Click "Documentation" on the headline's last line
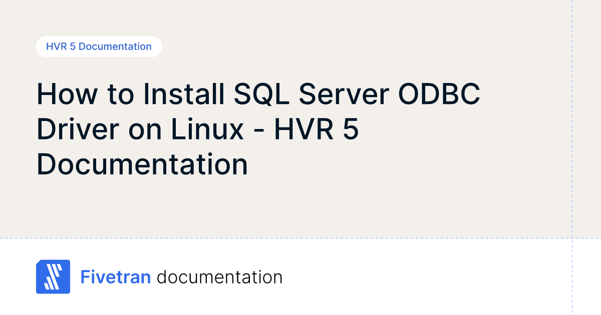 (x=142, y=164)
